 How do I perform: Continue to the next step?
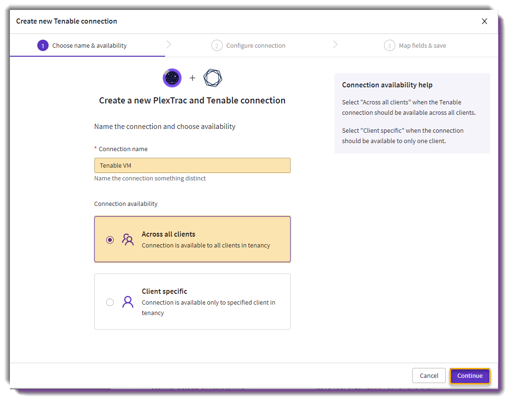[x=470, y=375]
